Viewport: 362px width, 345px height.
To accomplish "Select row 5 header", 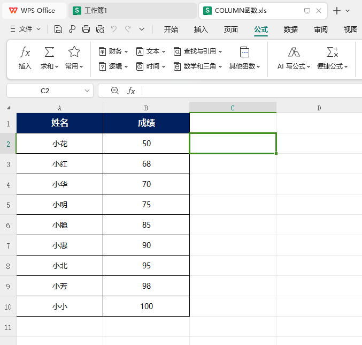I will point(8,205).
